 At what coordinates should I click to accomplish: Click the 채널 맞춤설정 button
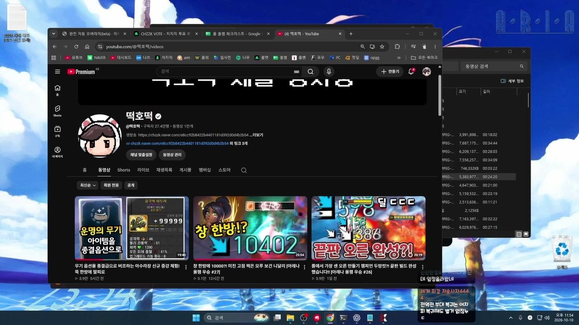tap(141, 155)
